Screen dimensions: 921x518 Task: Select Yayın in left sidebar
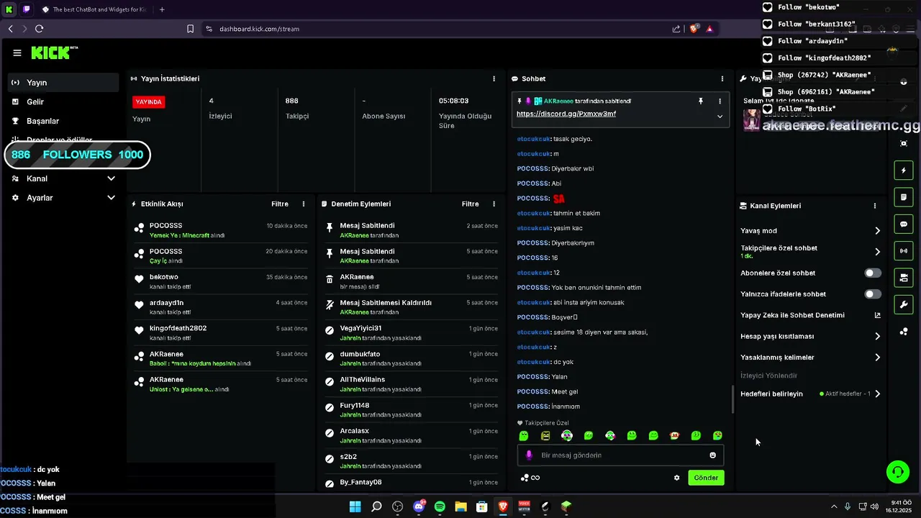[63, 83]
